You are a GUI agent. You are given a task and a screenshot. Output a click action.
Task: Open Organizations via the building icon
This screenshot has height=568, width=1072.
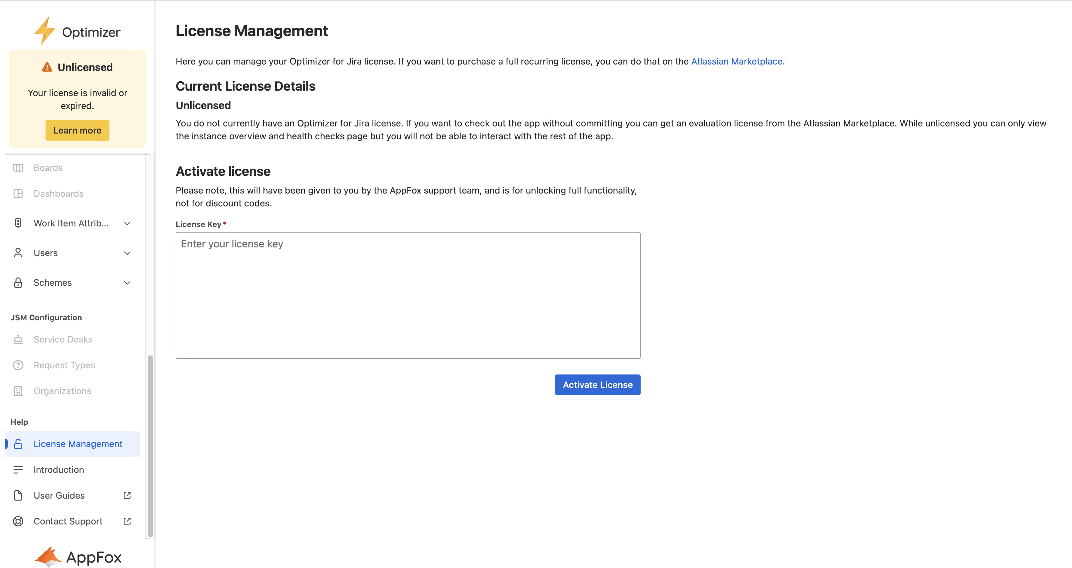tap(18, 391)
